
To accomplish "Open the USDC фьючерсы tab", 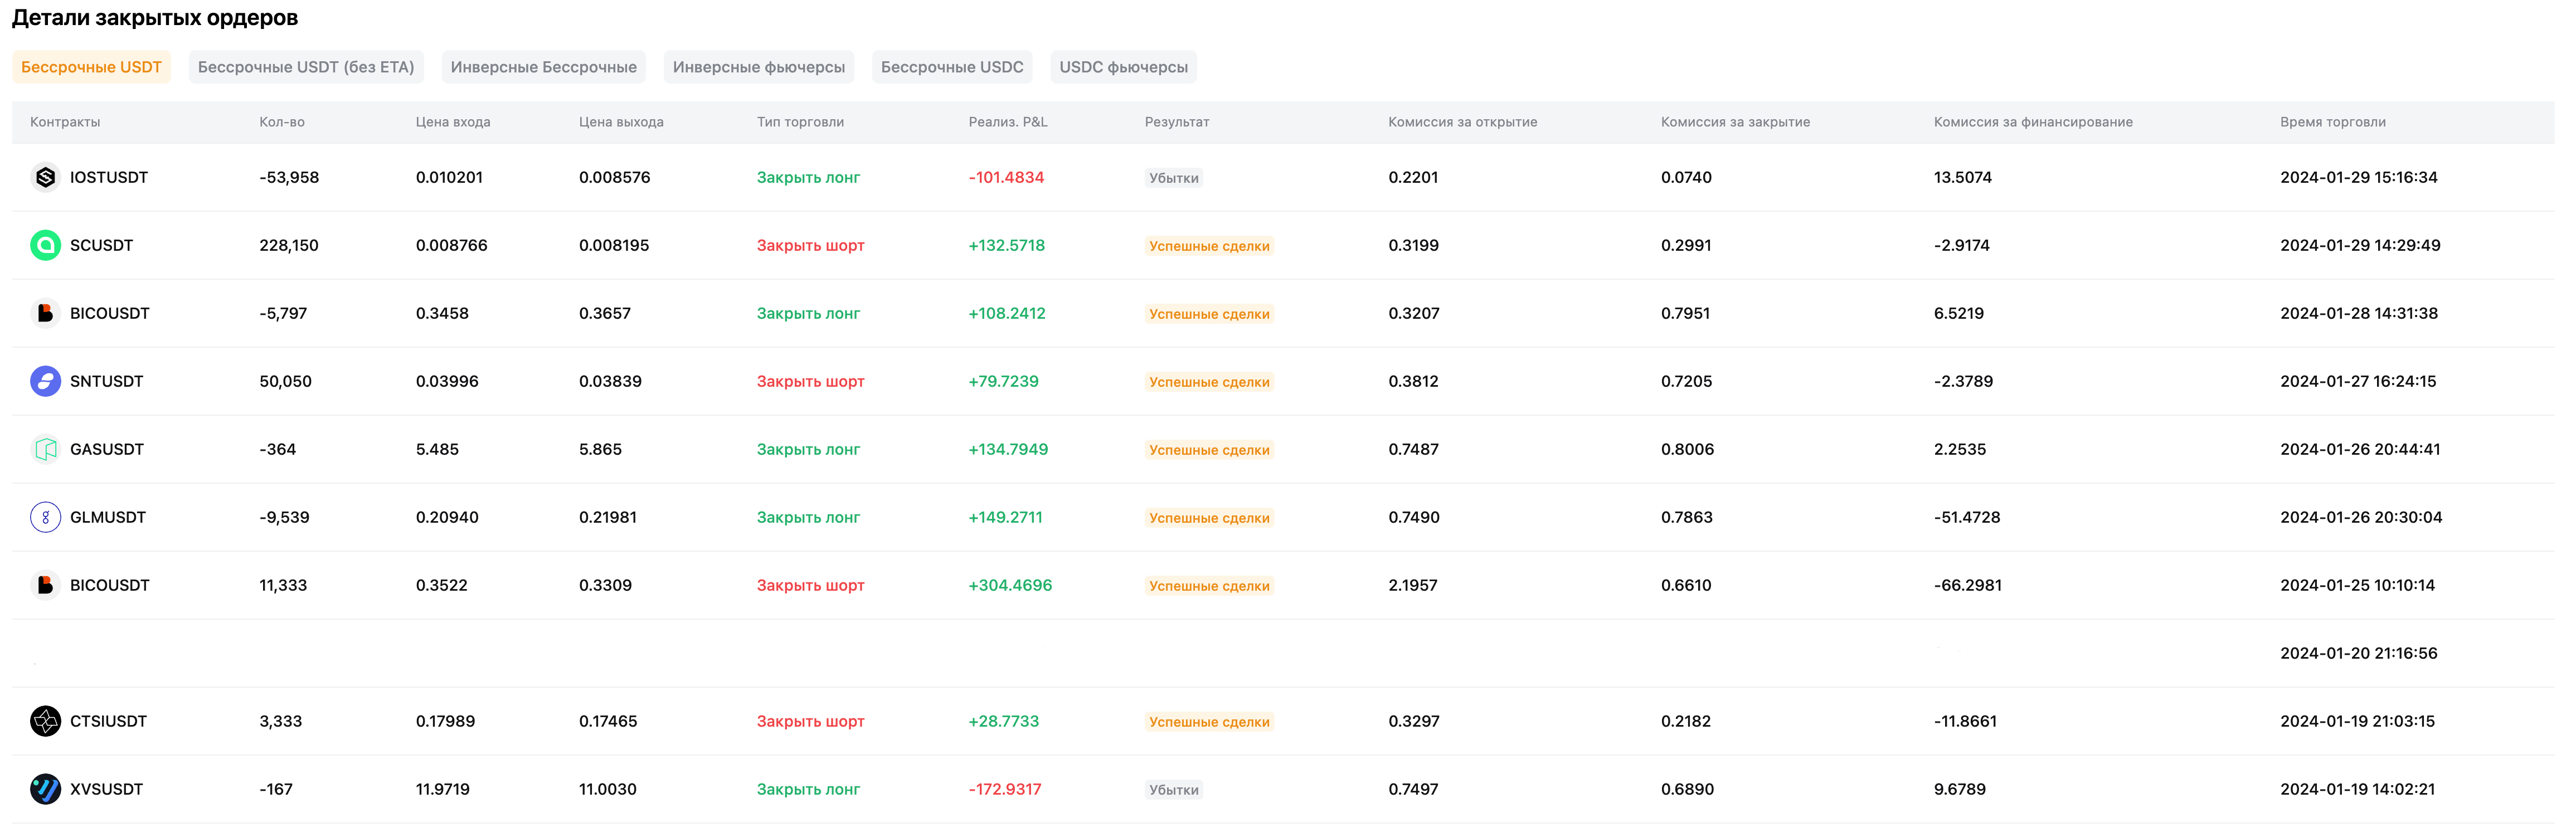I will tap(1123, 67).
